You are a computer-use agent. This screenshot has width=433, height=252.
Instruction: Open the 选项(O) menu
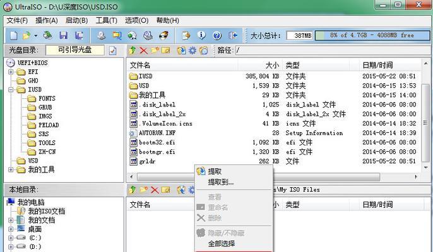coord(136,20)
